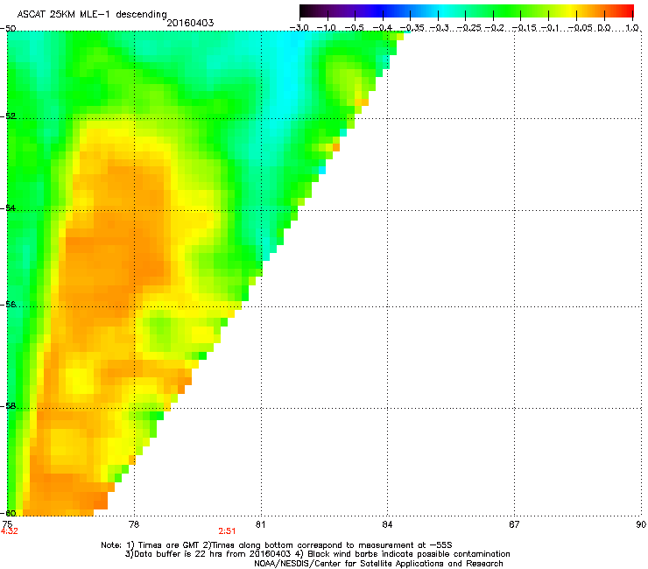Click the -50 latitude axis label

[8, 28]
